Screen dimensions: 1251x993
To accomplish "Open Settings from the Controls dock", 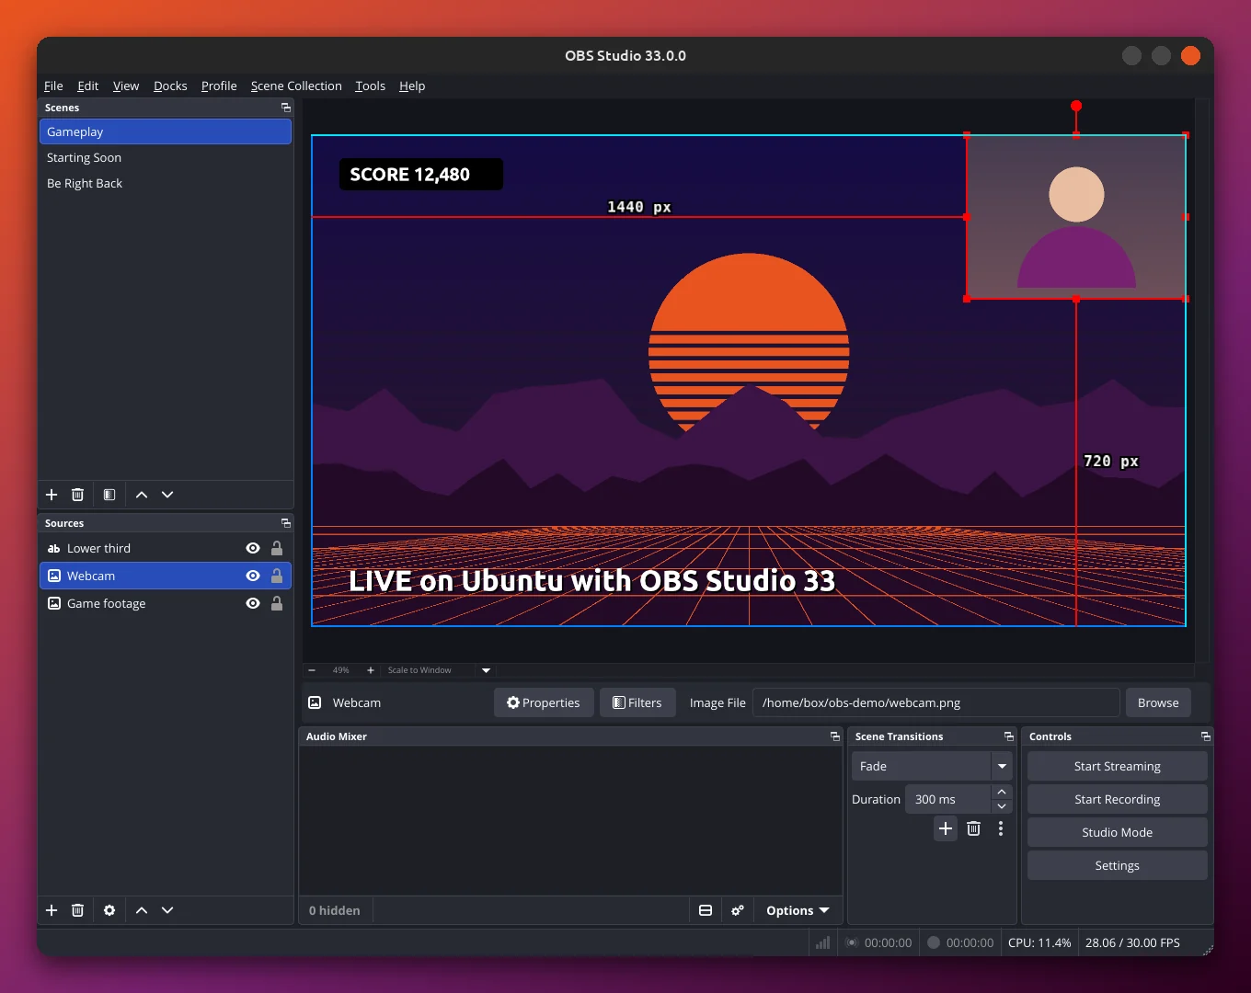I will coord(1118,865).
